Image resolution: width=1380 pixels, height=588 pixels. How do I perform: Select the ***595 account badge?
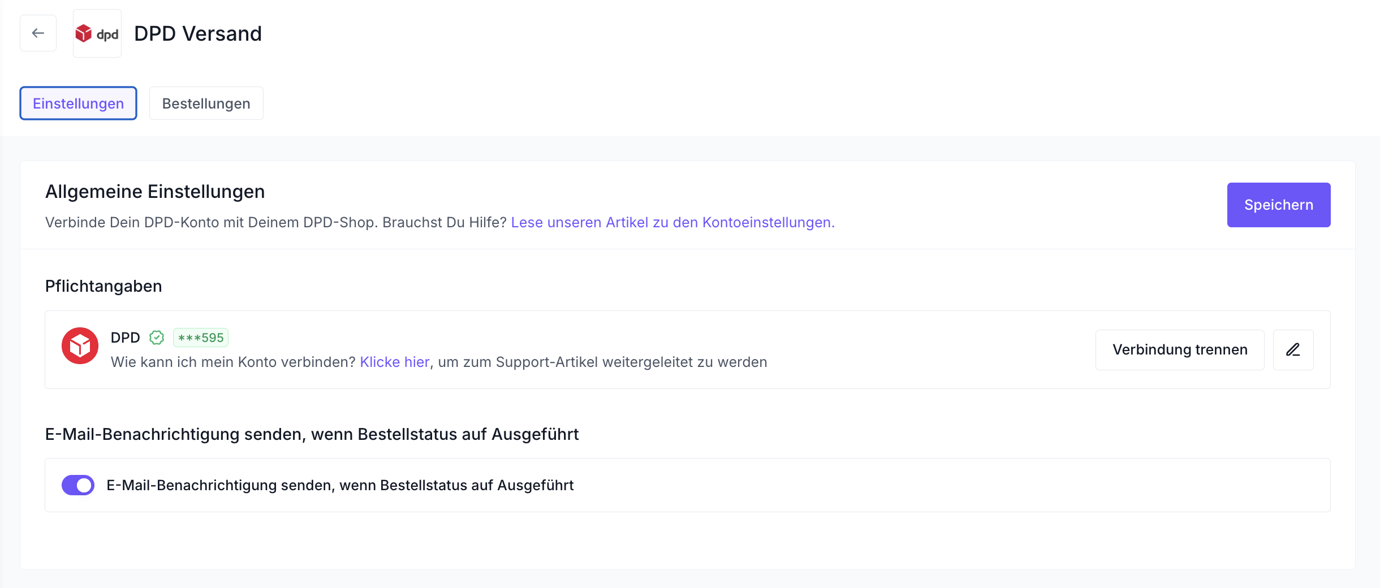tap(201, 338)
